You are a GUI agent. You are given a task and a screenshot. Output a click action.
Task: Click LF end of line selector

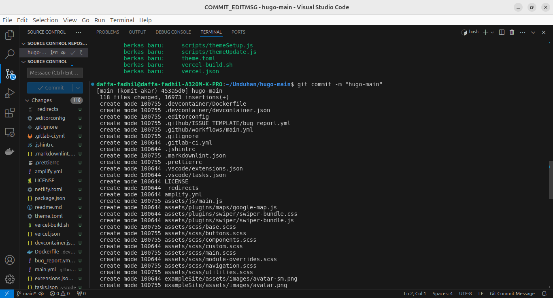tap(481, 294)
